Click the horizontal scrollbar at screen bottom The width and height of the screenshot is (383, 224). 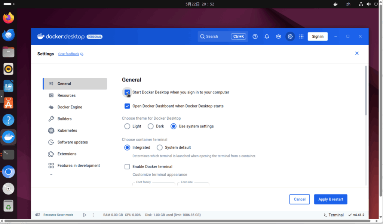[x=188, y=221]
